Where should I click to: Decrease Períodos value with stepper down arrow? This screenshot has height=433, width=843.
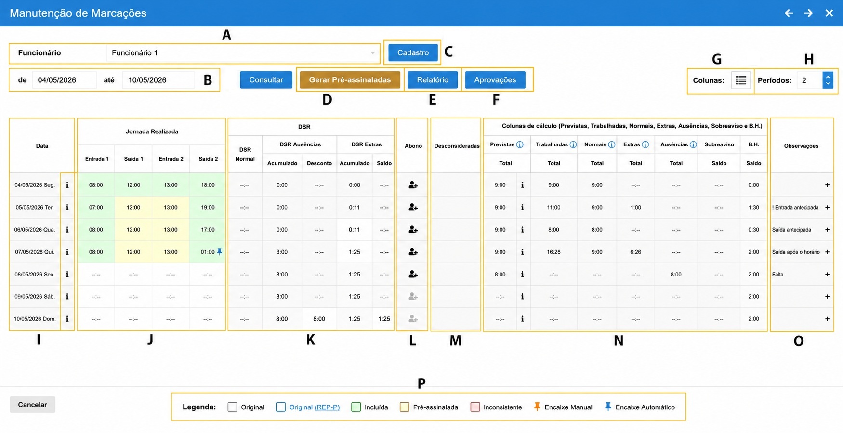click(x=828, y=84)
